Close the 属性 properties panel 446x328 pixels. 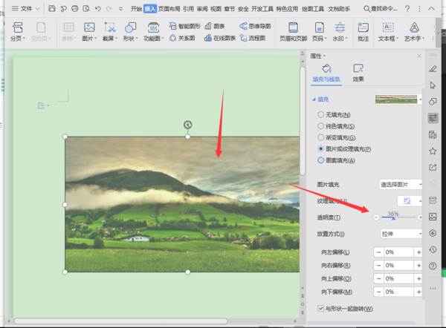pyautogui.click(x=419, y=56)
